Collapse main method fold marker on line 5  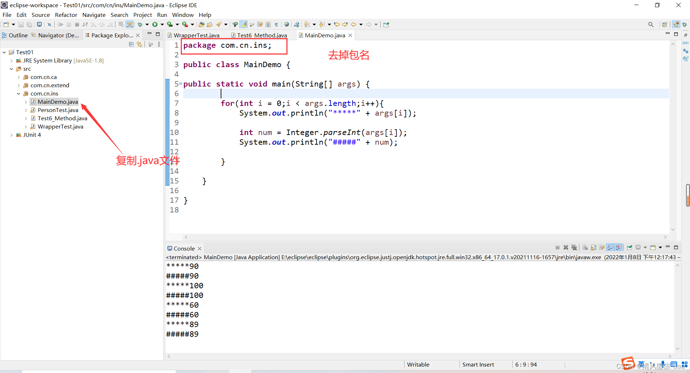180,84
